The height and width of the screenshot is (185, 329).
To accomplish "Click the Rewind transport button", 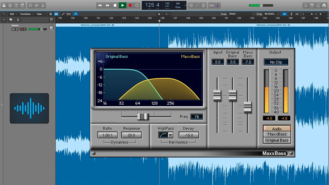I will [x=100, y=5].
